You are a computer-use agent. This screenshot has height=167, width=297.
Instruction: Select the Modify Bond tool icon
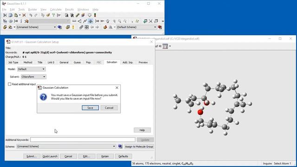click(x=74, y=21)
